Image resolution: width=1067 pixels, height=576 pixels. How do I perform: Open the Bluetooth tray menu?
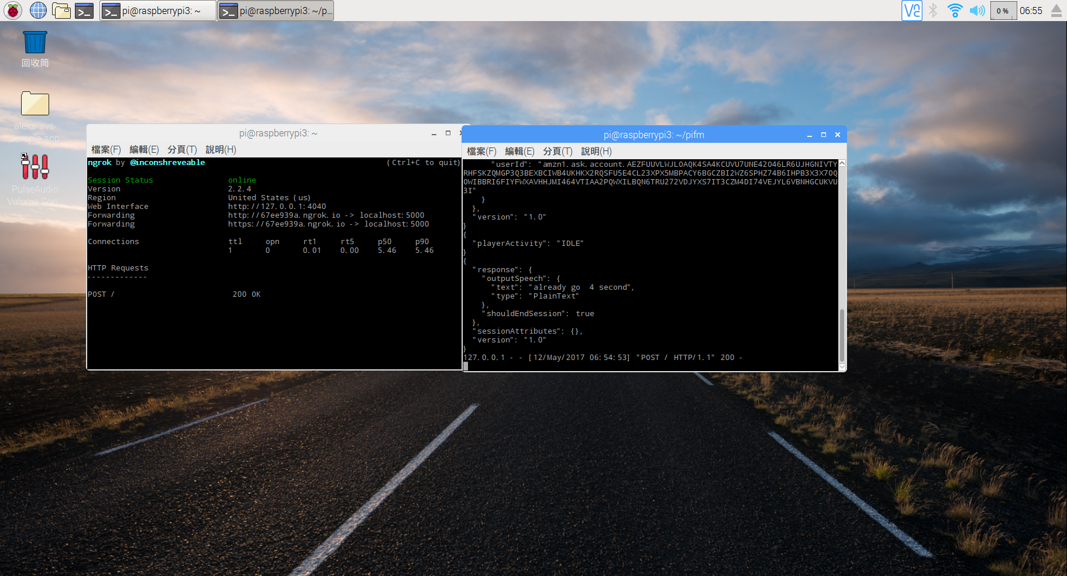pos(933,11)
